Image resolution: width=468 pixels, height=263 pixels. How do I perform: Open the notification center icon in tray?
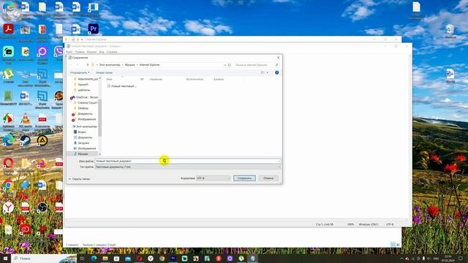(x=461, y=258)
